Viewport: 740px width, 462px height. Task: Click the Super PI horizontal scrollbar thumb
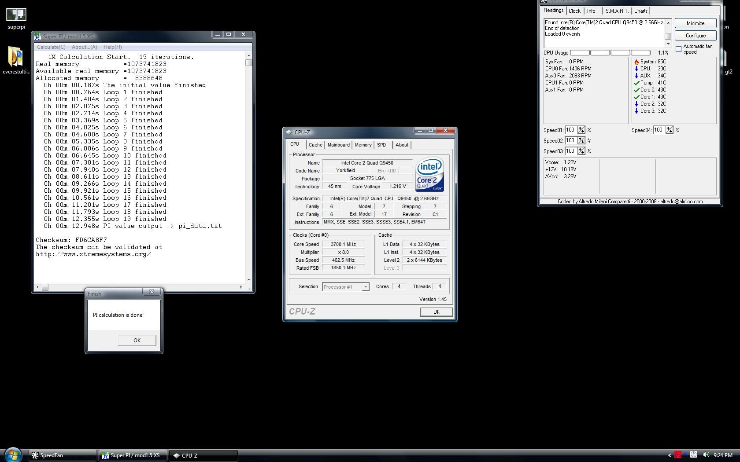(x=45, y=287)
